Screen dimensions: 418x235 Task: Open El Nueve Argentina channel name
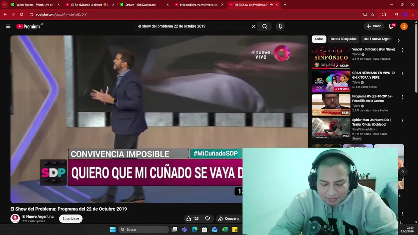38,217
